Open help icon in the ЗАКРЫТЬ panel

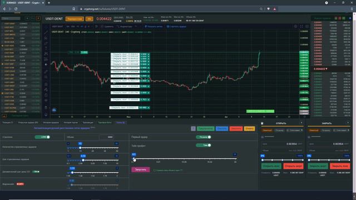point(348,123)
